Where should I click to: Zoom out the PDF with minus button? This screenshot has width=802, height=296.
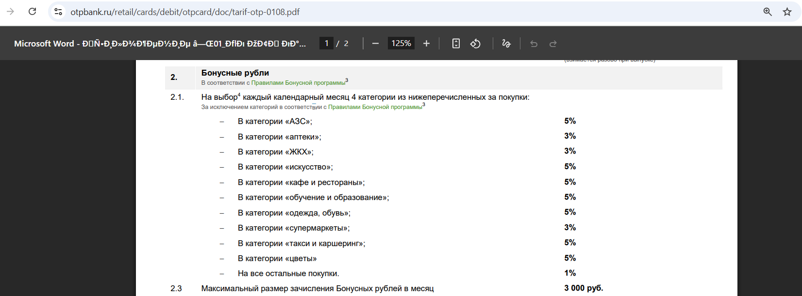375,44
